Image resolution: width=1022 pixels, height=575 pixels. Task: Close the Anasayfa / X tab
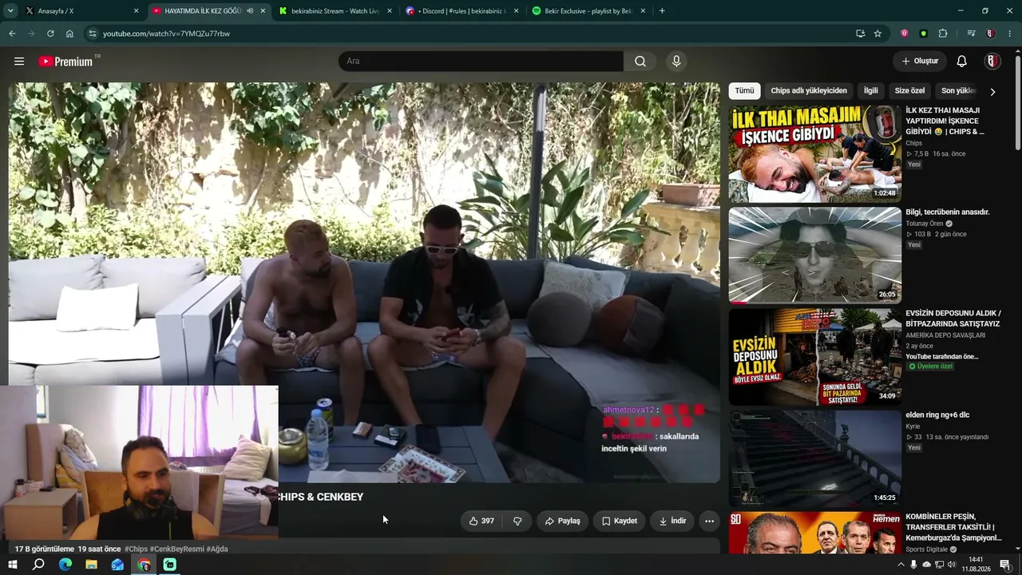pos(136,11)
